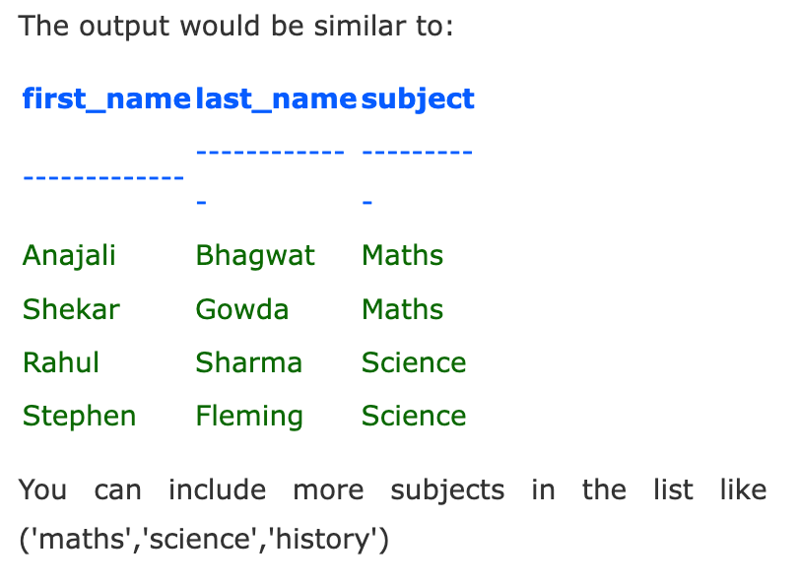The image size is (798, 585).
Task: Click the ('maths','science','history') example list
Action: (204, 541)
